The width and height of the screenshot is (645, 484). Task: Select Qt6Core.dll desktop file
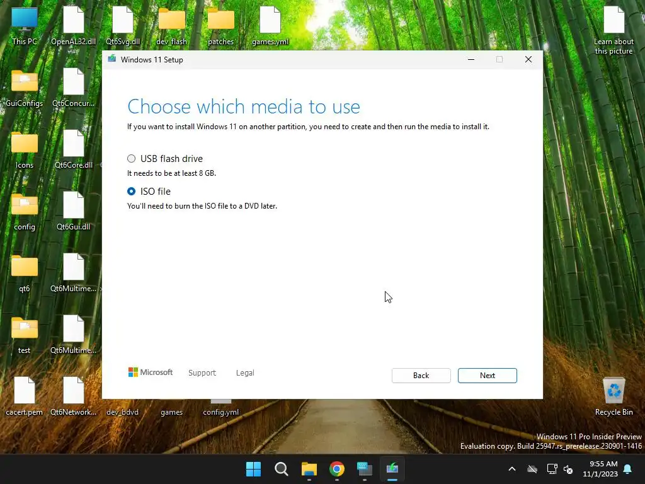click(x=73, y=150)
